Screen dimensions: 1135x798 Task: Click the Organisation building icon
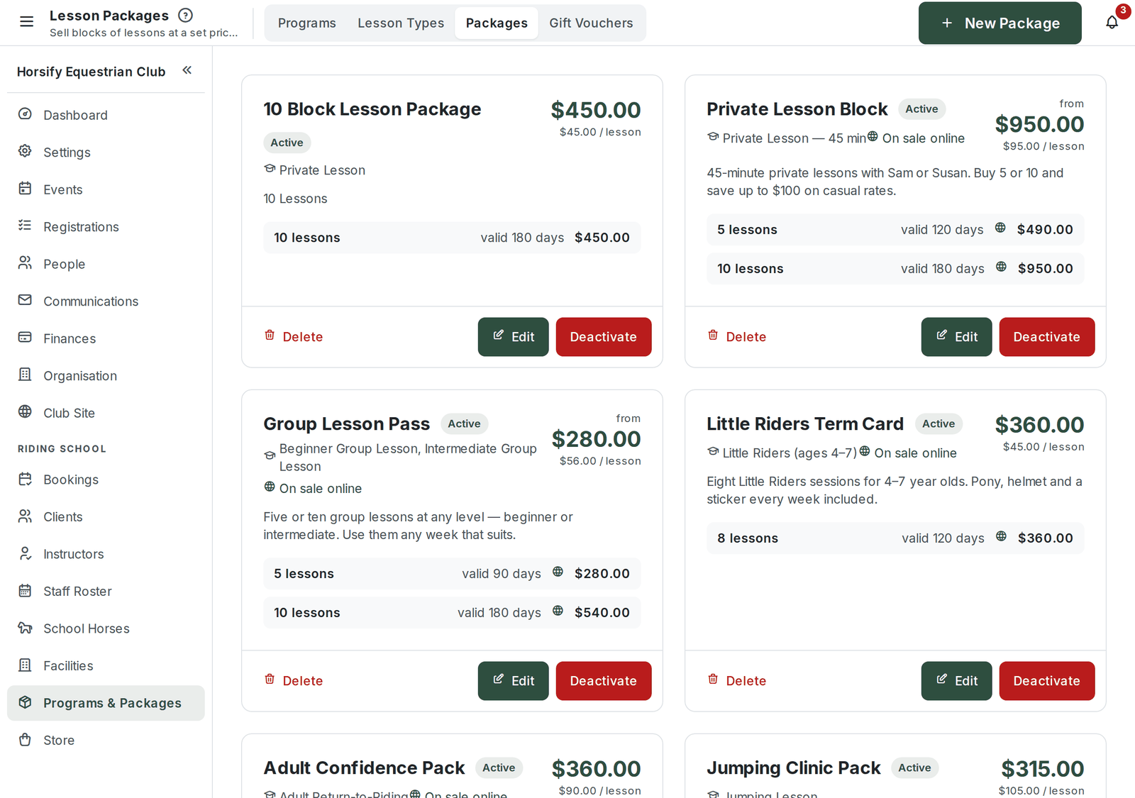tap(25, 375)
